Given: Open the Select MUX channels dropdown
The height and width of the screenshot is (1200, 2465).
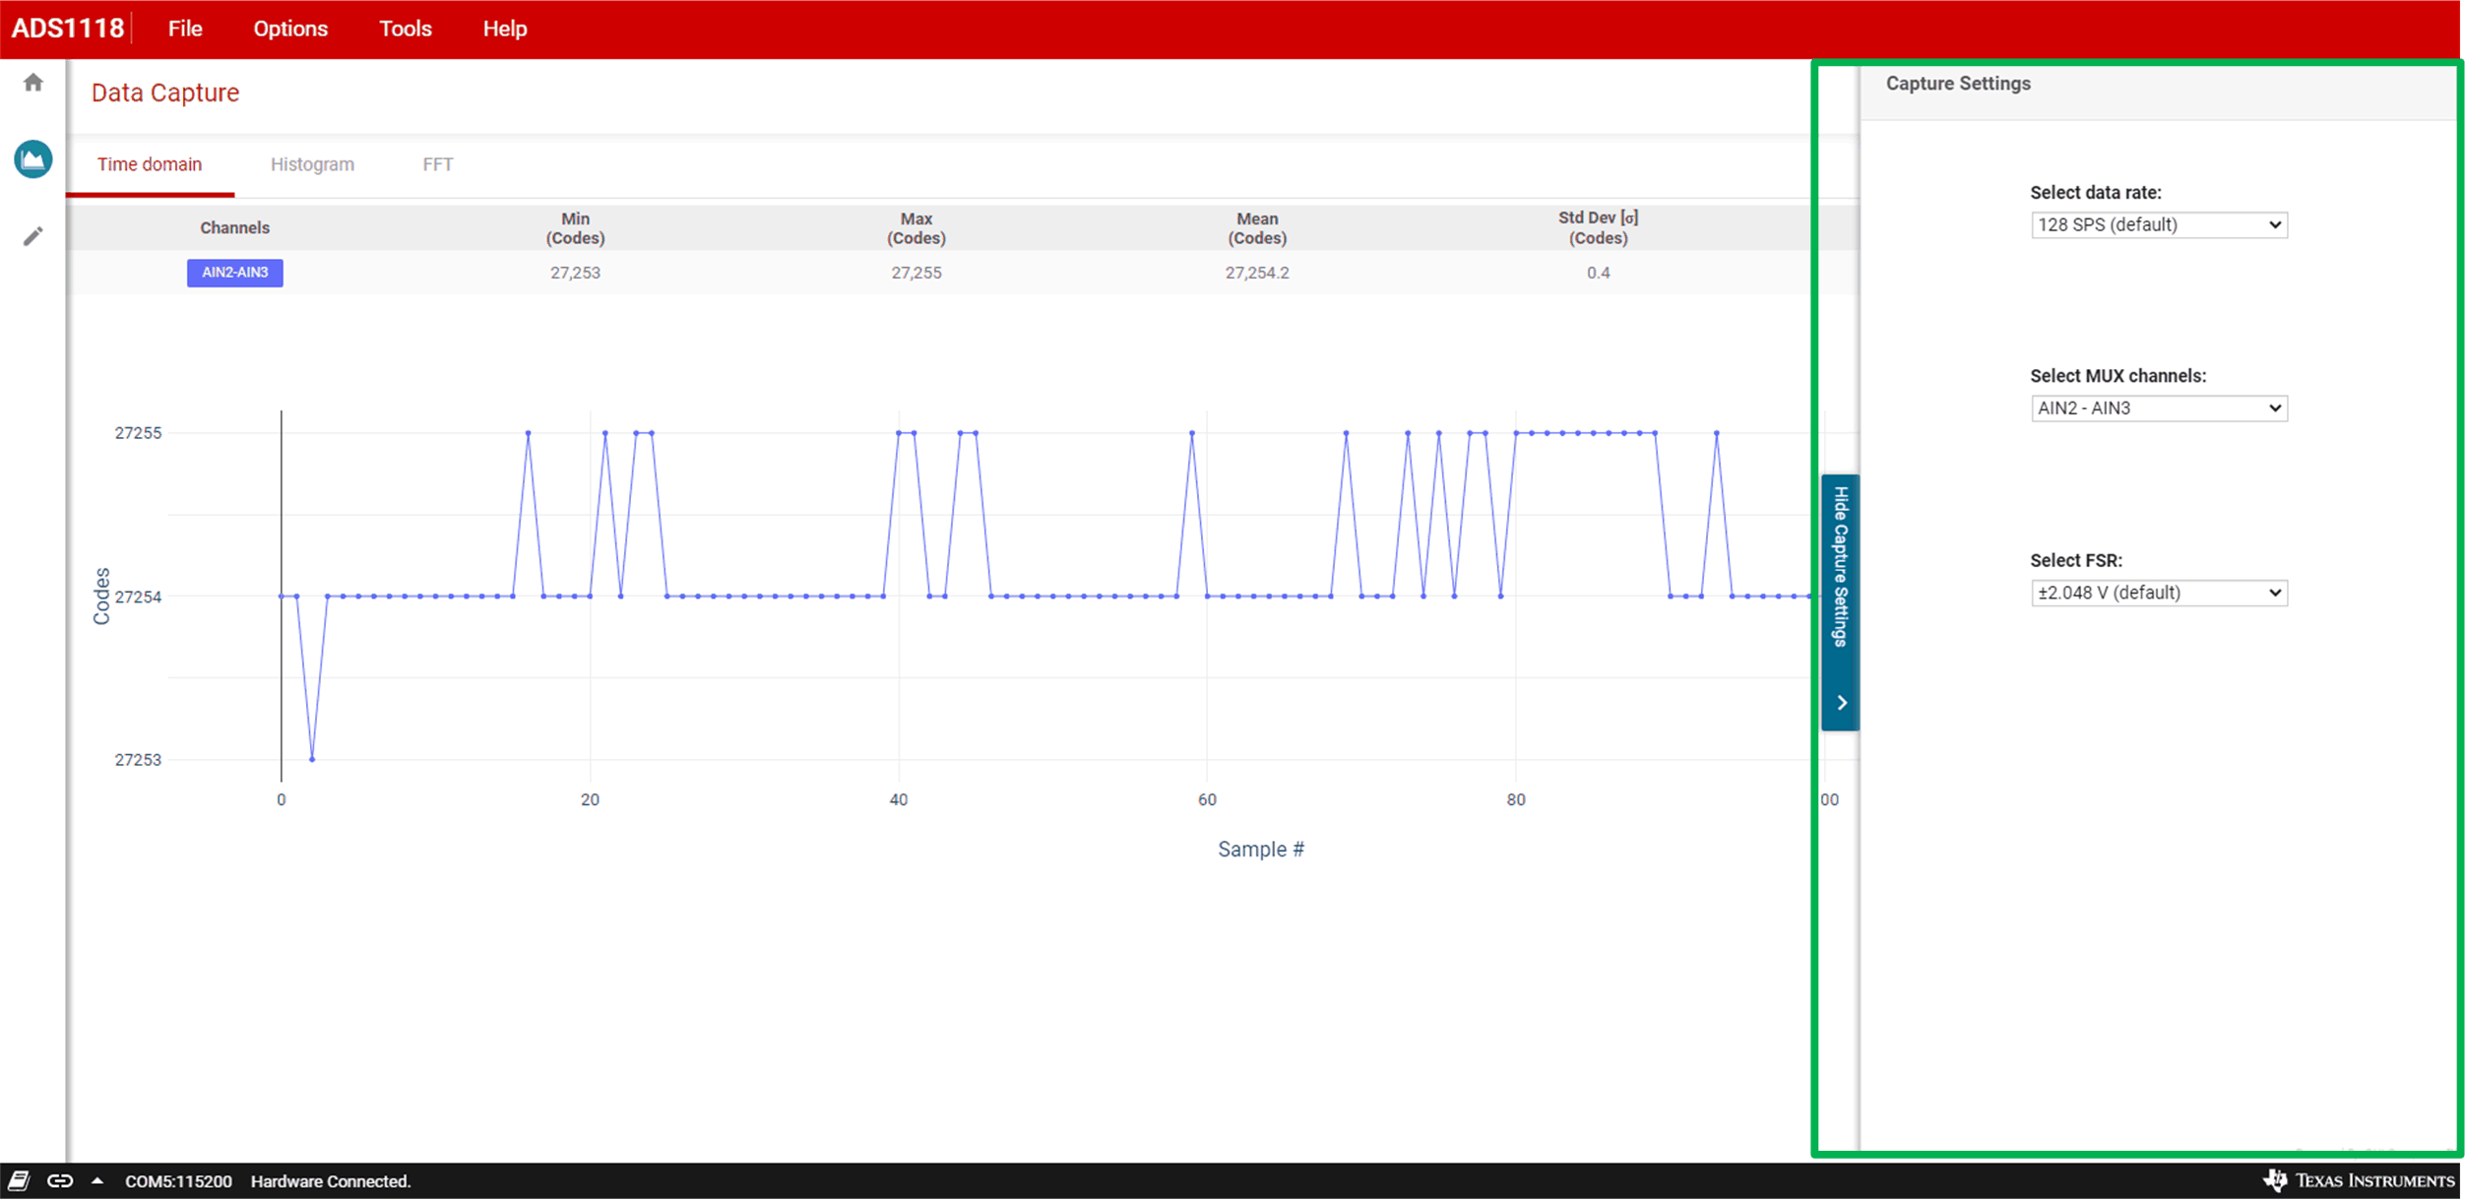Looking at the screenshot, I should click(x=2159, y=408).
